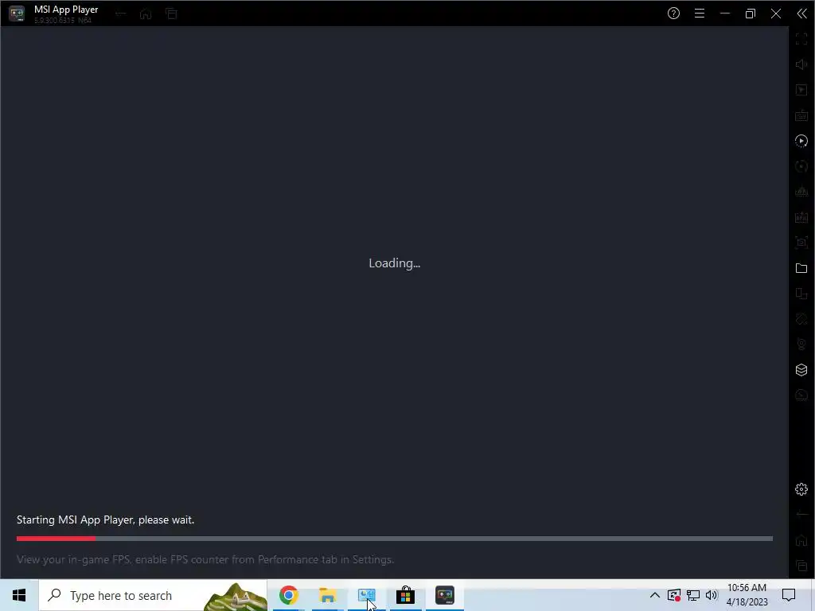Click the 'Type here to search' box
815x611 pixels.
tap(153, 595)
